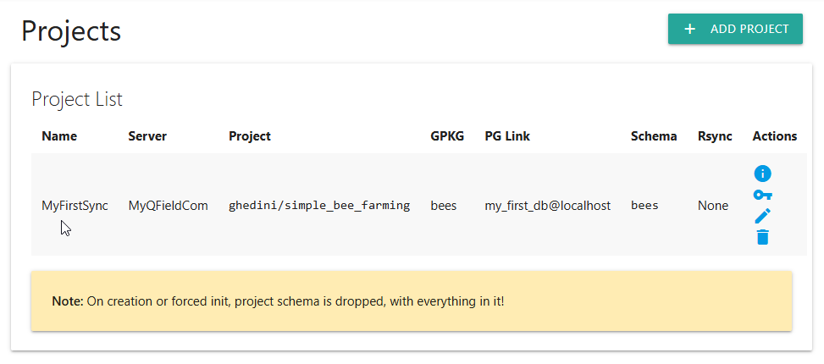Image resolution: width=824 pixels, height=364 pixels.
Task: Click ghedini/simple_bee_farming project text
Action: click(319, 206)
